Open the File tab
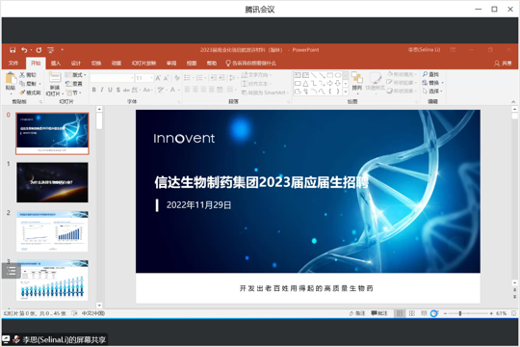520x347 pixels. (13, 63)
